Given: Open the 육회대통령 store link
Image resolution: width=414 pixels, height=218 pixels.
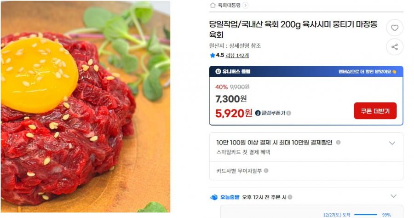Looking at the screenshot, I should 229,5.
